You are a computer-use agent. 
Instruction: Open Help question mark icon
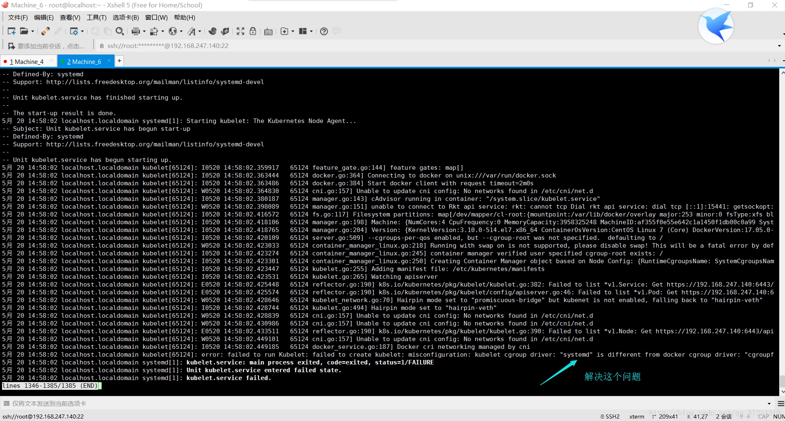tap(324, 31)
